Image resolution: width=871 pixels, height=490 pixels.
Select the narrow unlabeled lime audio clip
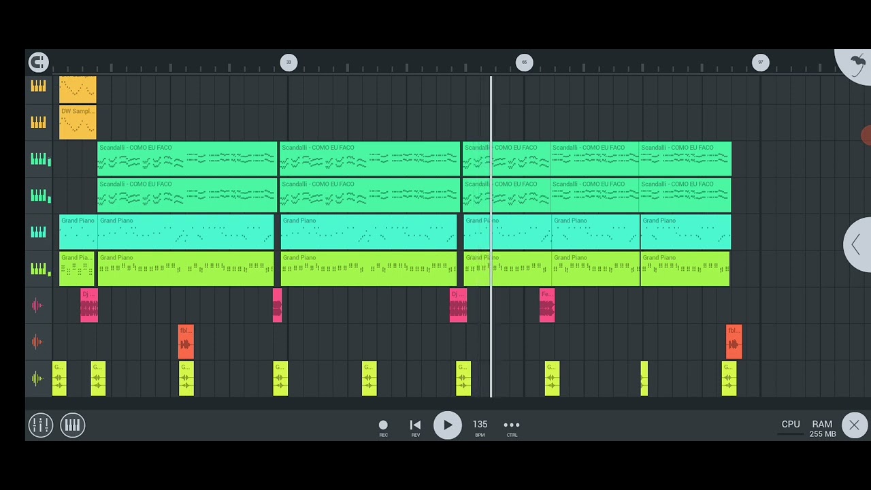tap(644, 379)
